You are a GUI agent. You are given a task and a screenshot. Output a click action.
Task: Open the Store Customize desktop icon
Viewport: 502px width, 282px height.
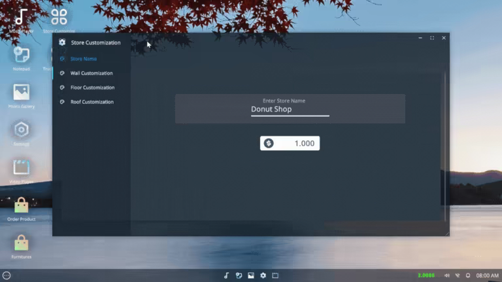tap(59, 17)
